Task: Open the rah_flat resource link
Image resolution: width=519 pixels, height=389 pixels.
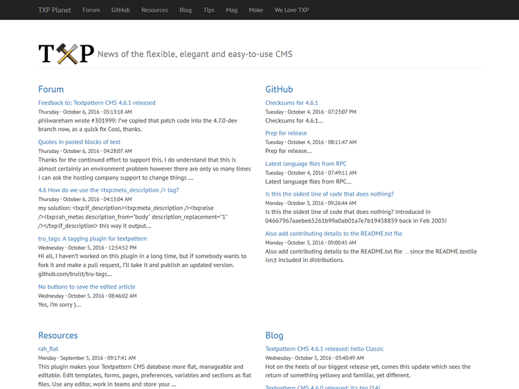Action: pyautogui.click(x=48, y=349)
